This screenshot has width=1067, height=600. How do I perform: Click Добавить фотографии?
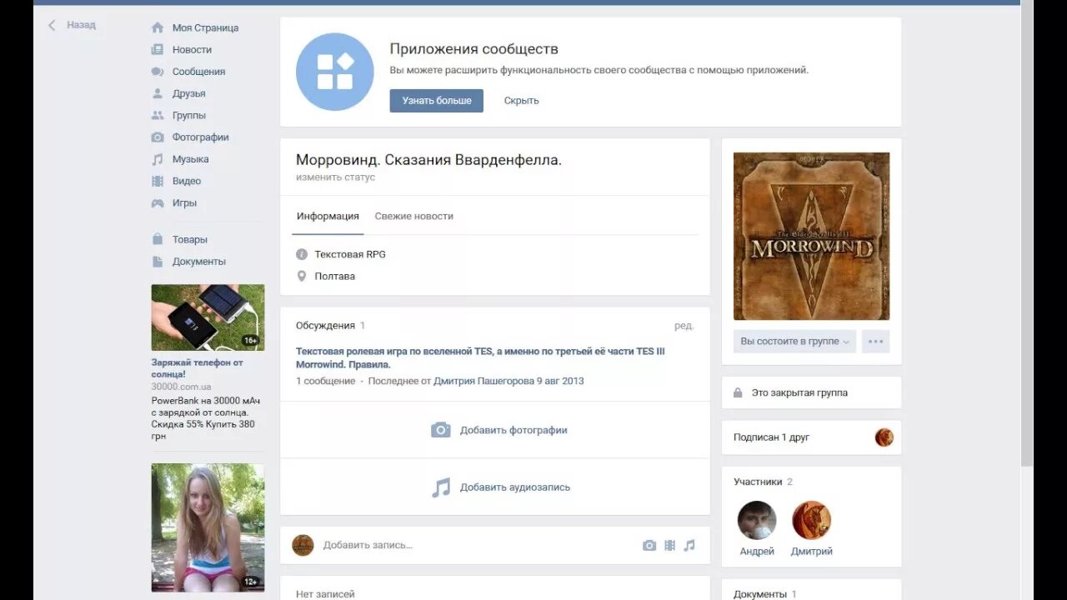pos(513,430)
